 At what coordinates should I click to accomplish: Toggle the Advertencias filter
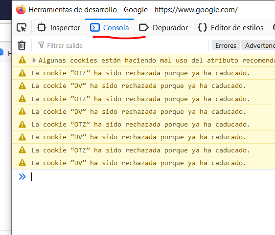[x=258, y=45]
